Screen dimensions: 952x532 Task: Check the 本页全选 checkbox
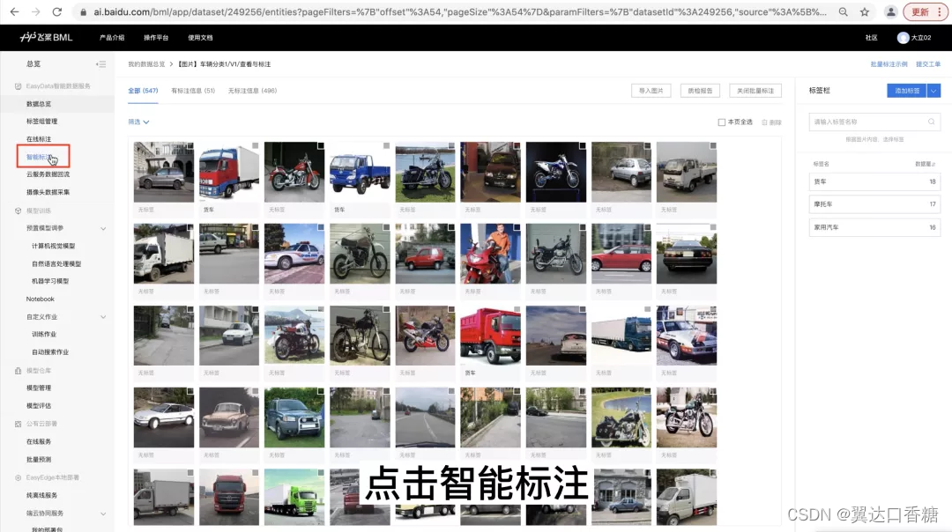(721, 122)
